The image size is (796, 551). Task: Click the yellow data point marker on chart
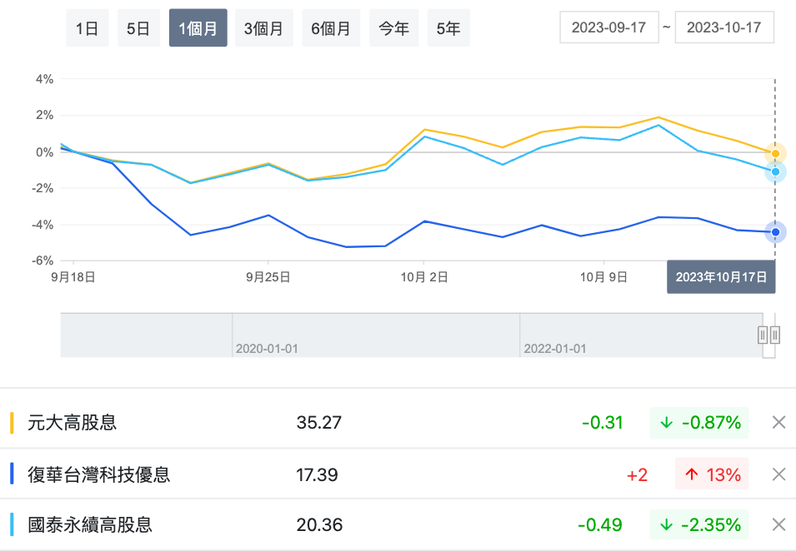point(775,154)
